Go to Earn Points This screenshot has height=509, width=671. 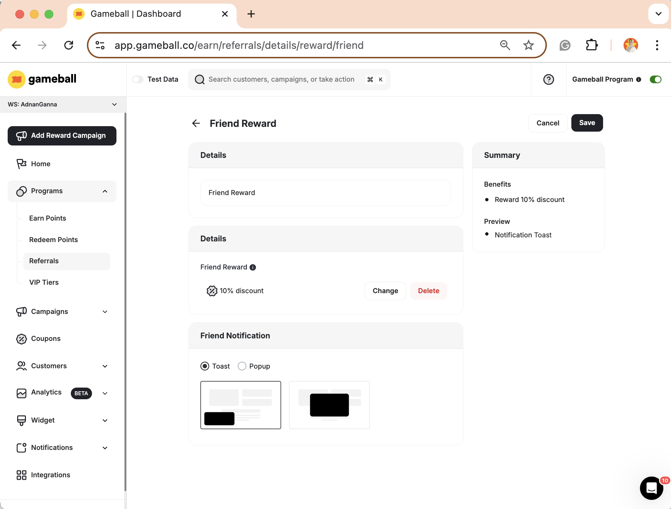coord(47,218)
